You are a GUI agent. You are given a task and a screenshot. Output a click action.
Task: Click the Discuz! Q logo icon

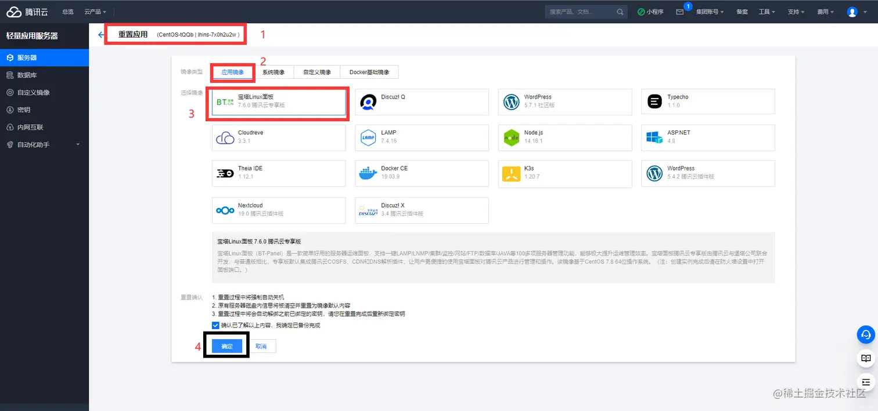coord(369,103)
